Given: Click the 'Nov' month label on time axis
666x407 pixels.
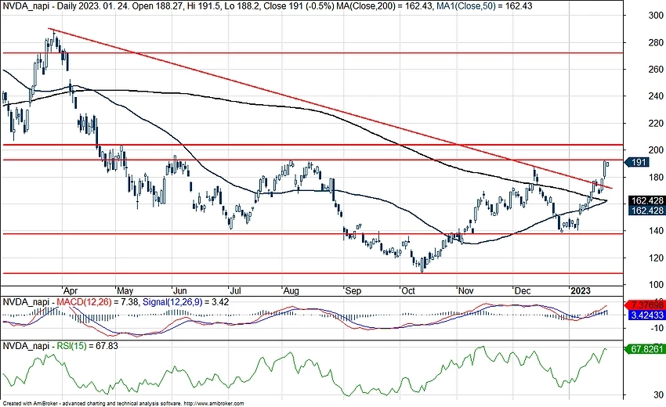Looking at the screenshot, I should pos(465,291).
